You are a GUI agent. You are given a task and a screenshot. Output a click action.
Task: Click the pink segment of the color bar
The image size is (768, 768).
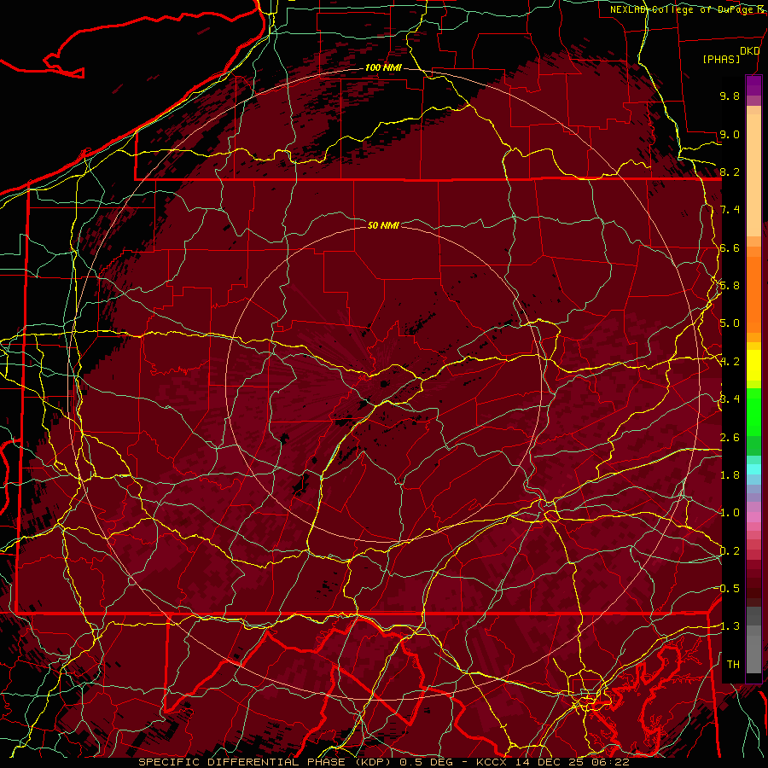coord(753,517)
